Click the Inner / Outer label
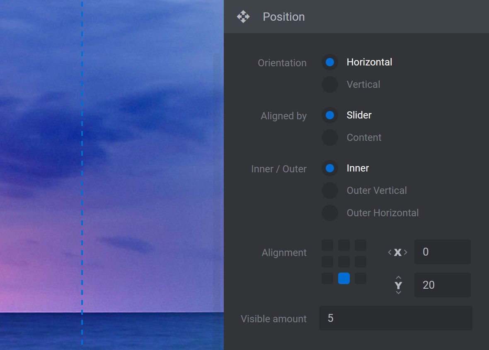 [x=278, y=169]
